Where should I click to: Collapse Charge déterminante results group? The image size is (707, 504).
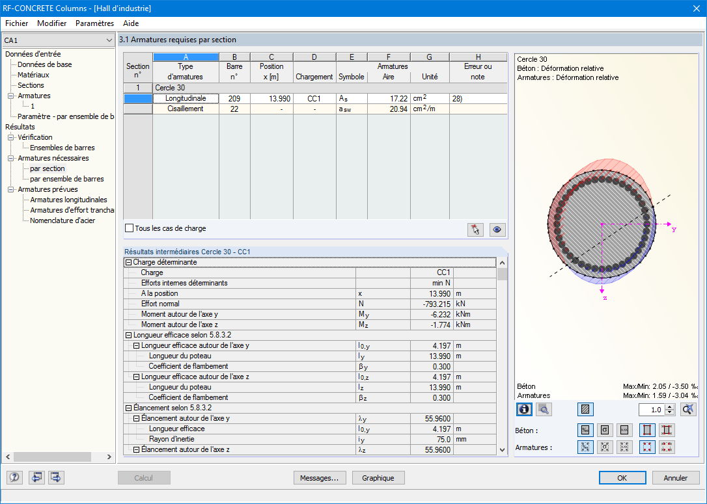[x=128, y=262]
